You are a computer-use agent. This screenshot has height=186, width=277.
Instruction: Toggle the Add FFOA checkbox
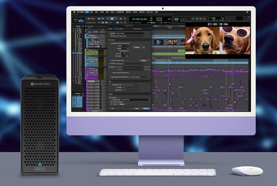point(114,54)
